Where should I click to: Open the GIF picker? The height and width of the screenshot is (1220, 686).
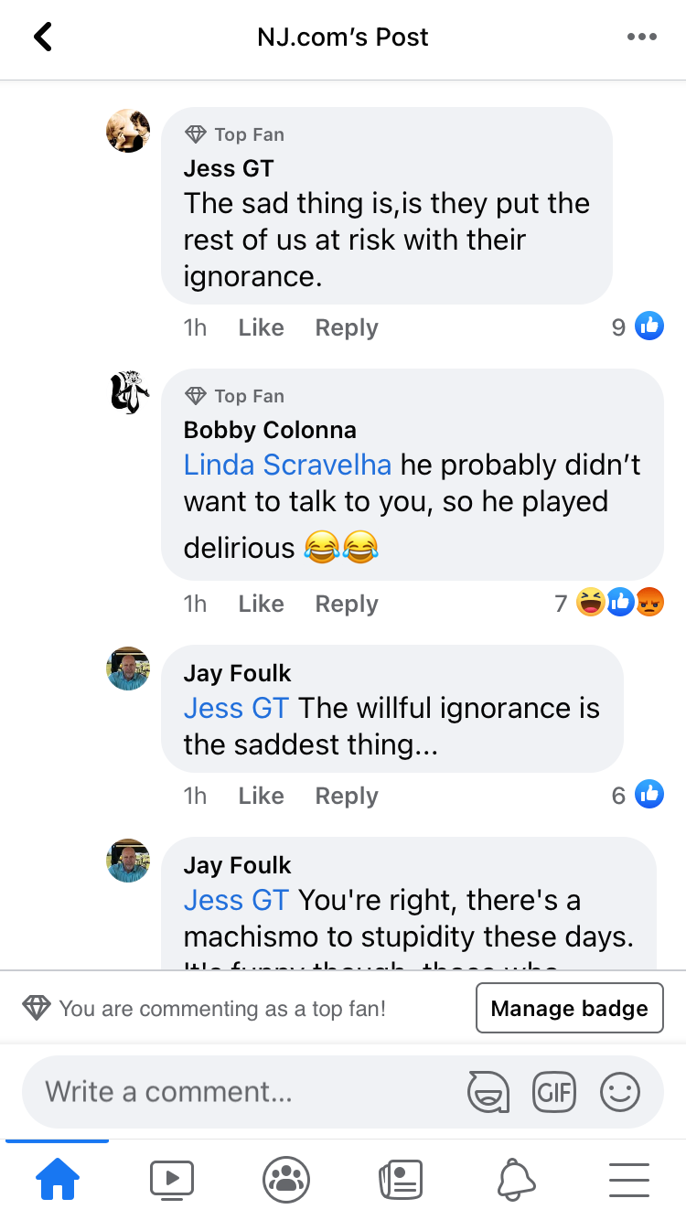tap(554, 1091)
